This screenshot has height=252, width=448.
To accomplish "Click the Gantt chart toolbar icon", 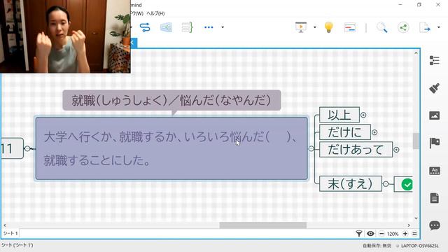I will 350,27.
